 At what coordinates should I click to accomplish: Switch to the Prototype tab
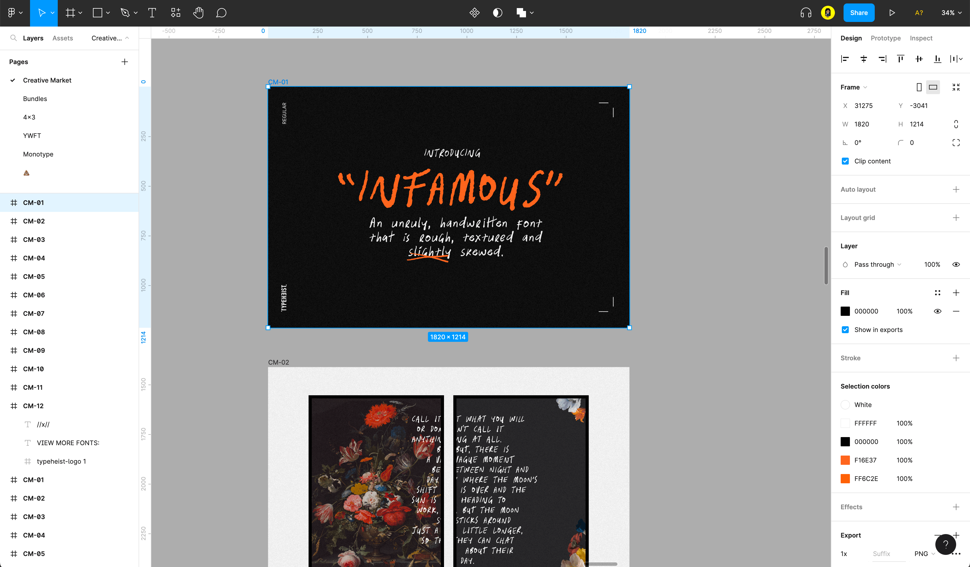tap(885, 38)
